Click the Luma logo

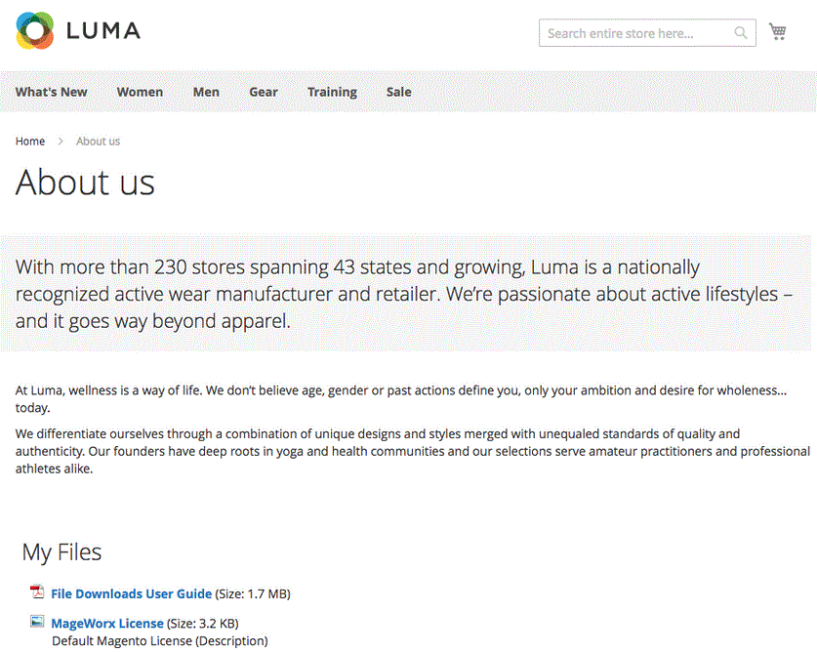[78, 31]
